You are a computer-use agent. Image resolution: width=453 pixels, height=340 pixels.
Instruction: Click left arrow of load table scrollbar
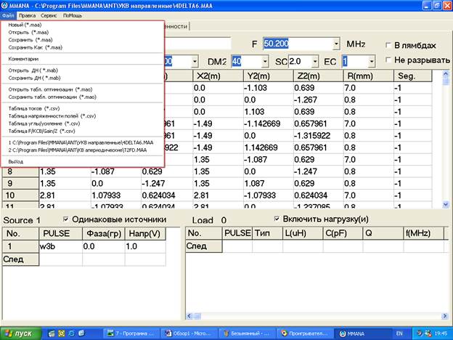[x=189, y=316]
